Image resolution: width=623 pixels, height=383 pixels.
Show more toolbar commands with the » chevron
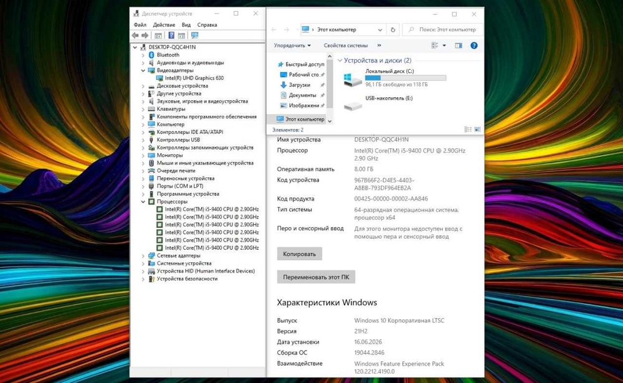coord(379,45)
